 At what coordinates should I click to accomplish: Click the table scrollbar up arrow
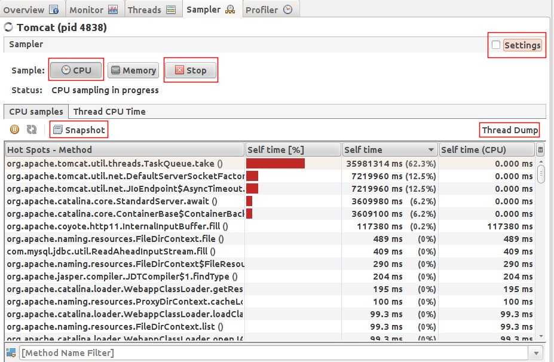541,161
